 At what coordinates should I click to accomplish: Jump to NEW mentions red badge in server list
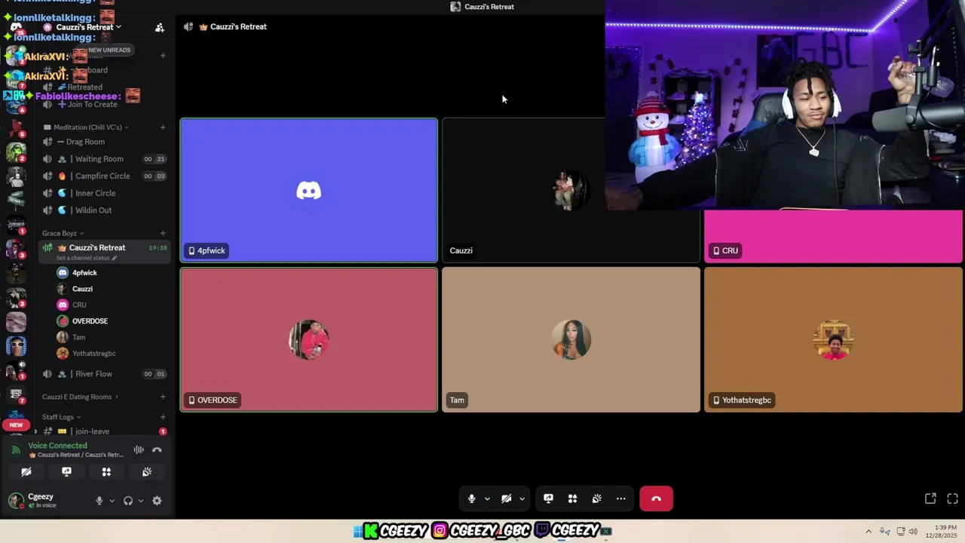coord(16,425)
